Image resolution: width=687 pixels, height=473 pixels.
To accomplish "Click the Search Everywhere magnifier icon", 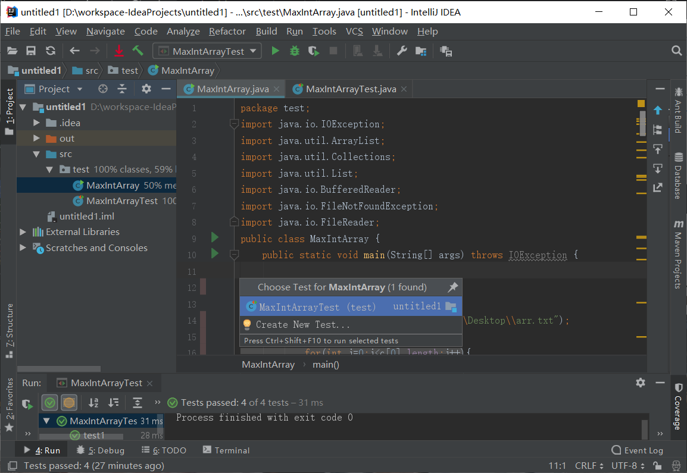I will (676, 51).
